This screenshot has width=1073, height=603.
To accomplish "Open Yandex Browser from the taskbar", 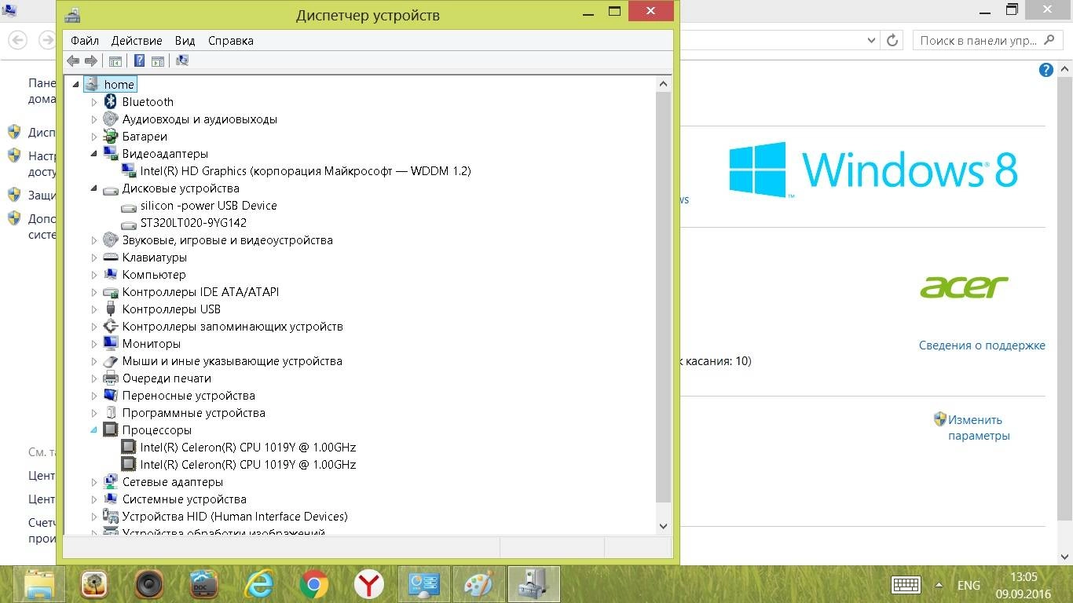I will (x=368, y=584).
